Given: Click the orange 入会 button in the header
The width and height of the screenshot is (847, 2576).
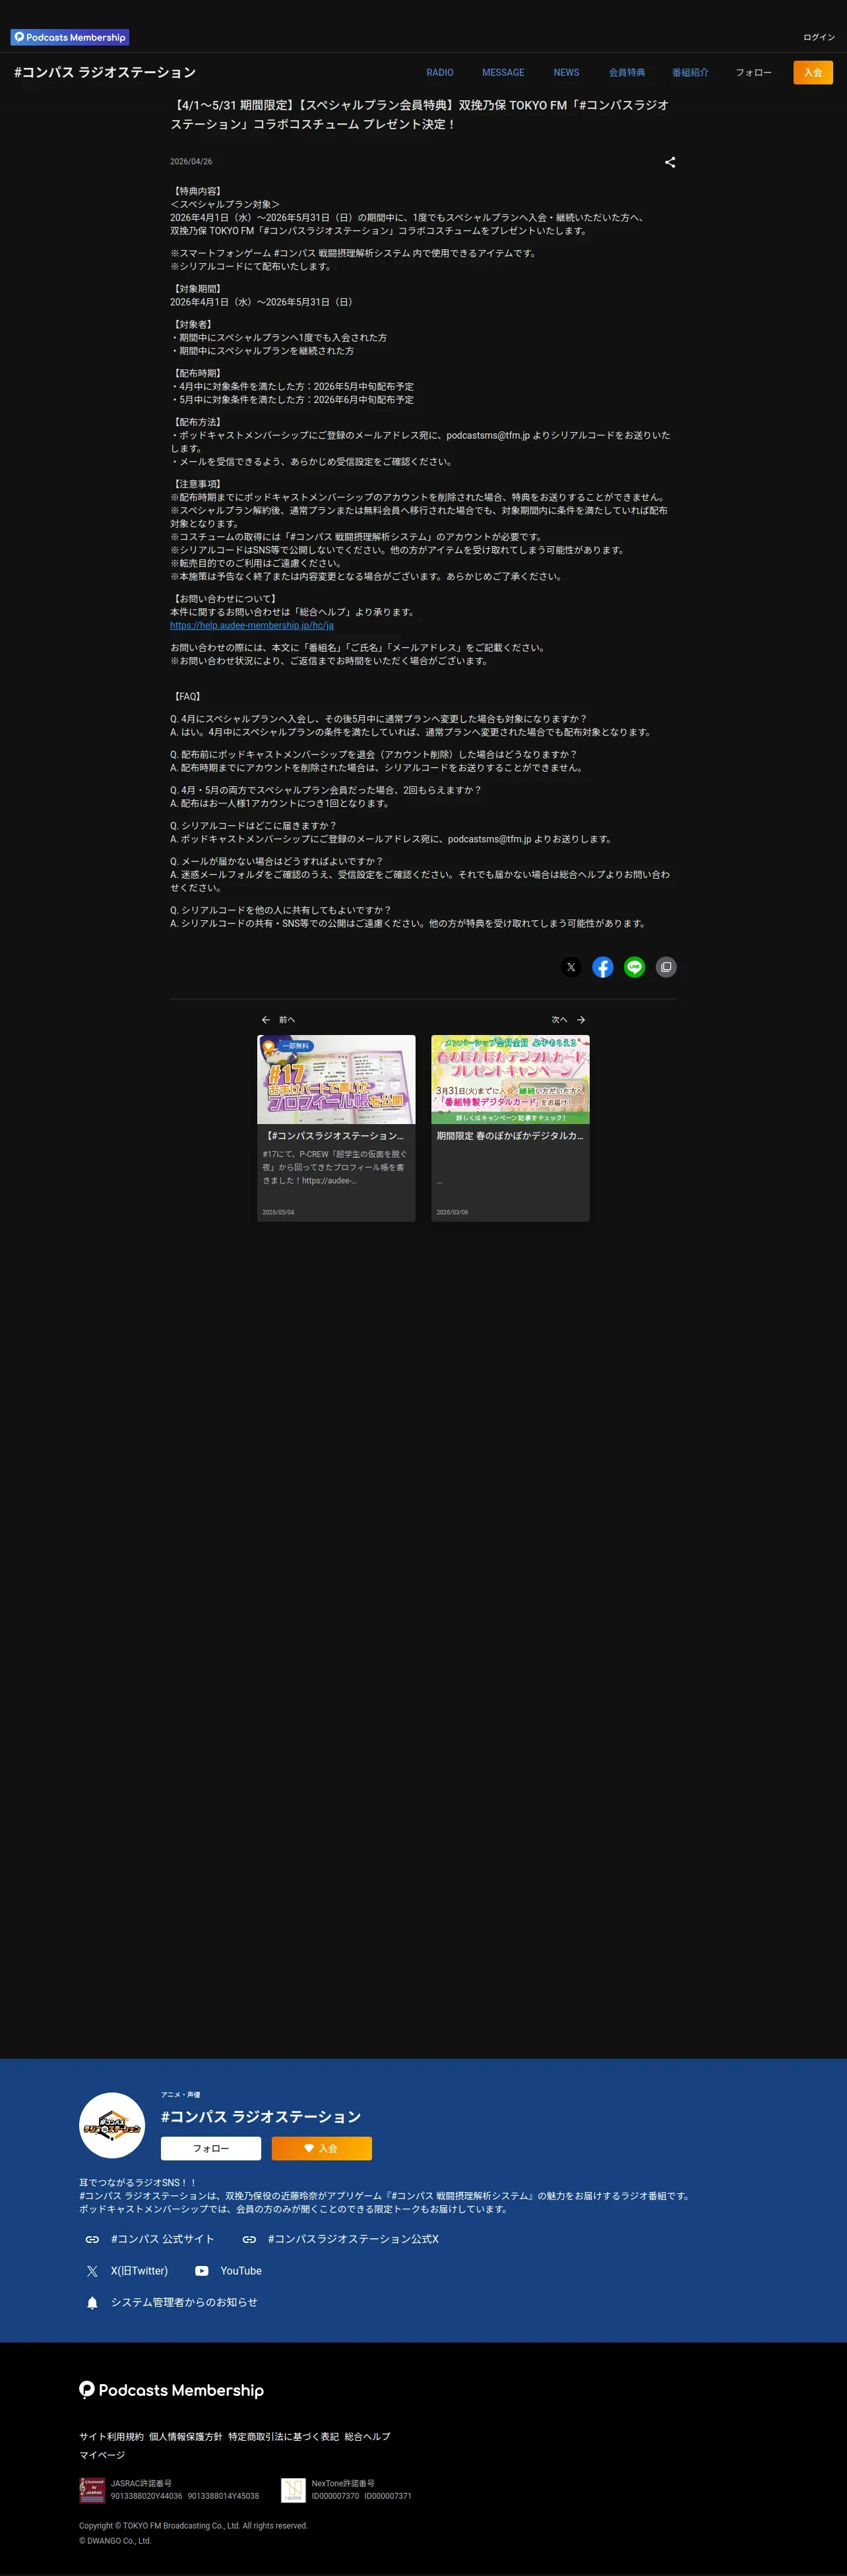Looking at the screenshot, I should [x=813, y=73].
